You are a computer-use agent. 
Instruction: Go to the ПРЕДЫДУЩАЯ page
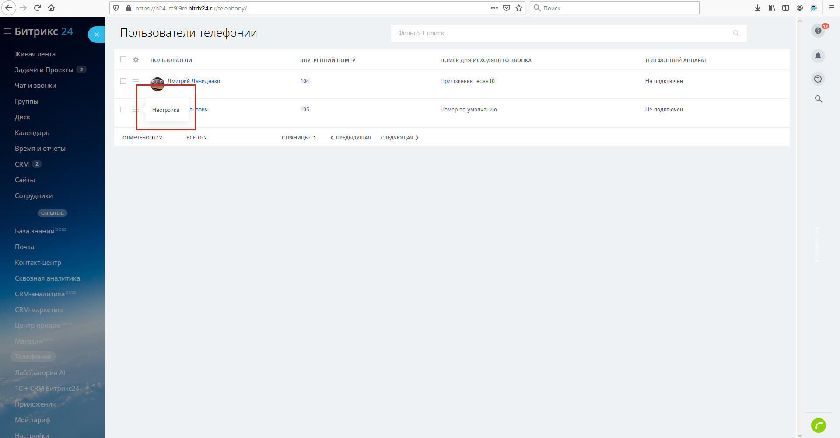pos(350,138)
